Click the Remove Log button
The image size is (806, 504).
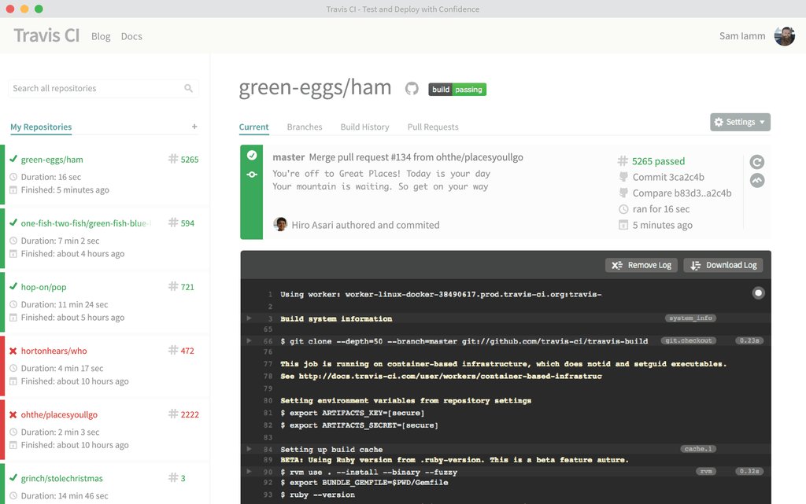641,265
